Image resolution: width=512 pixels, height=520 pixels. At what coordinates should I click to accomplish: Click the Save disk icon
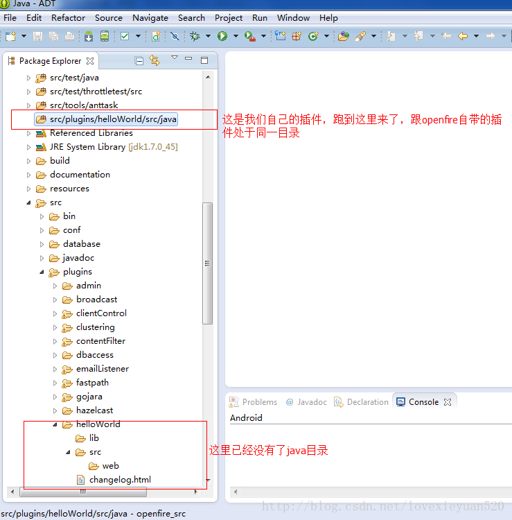coord(37,36)
